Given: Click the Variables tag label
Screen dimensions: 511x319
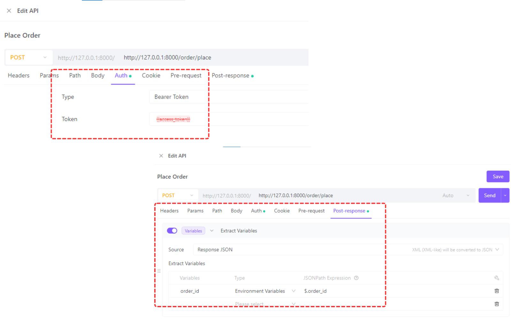Looking at the screenshot, I should 193,231.
